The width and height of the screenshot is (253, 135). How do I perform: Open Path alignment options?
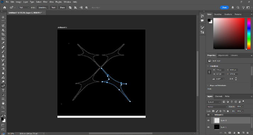[x=75, y=7]
